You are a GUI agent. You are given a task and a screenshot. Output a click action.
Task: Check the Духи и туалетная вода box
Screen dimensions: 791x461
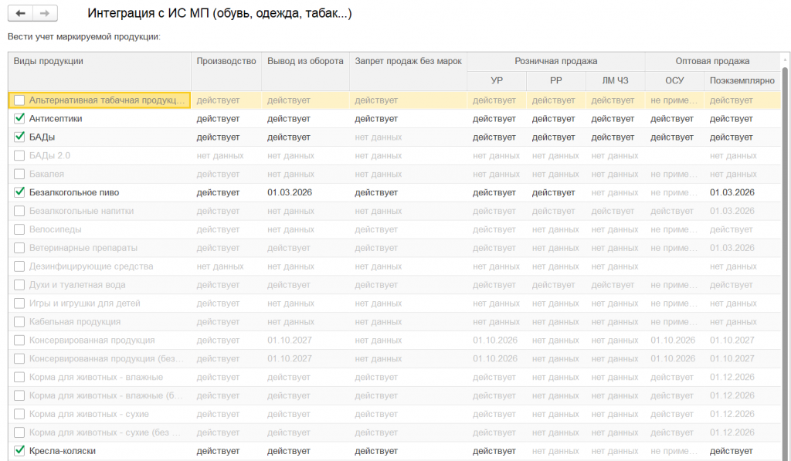[19, 285]
